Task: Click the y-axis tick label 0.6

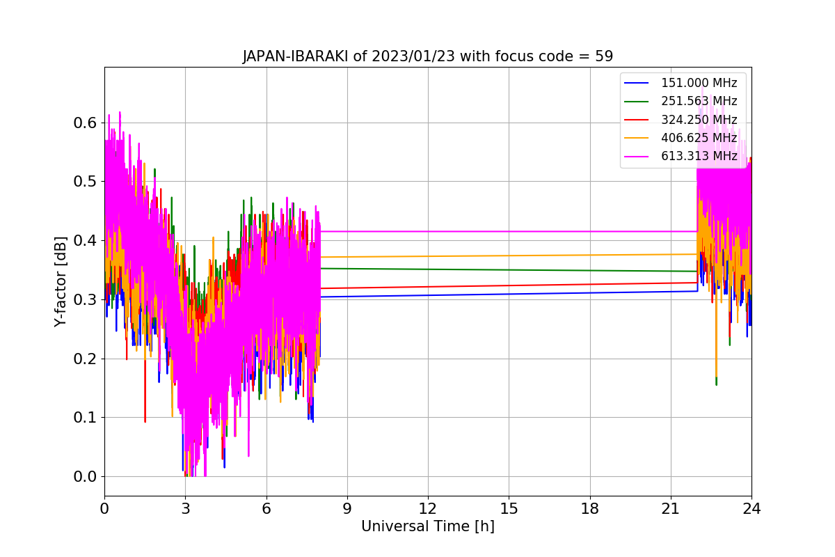Action: 86,123
